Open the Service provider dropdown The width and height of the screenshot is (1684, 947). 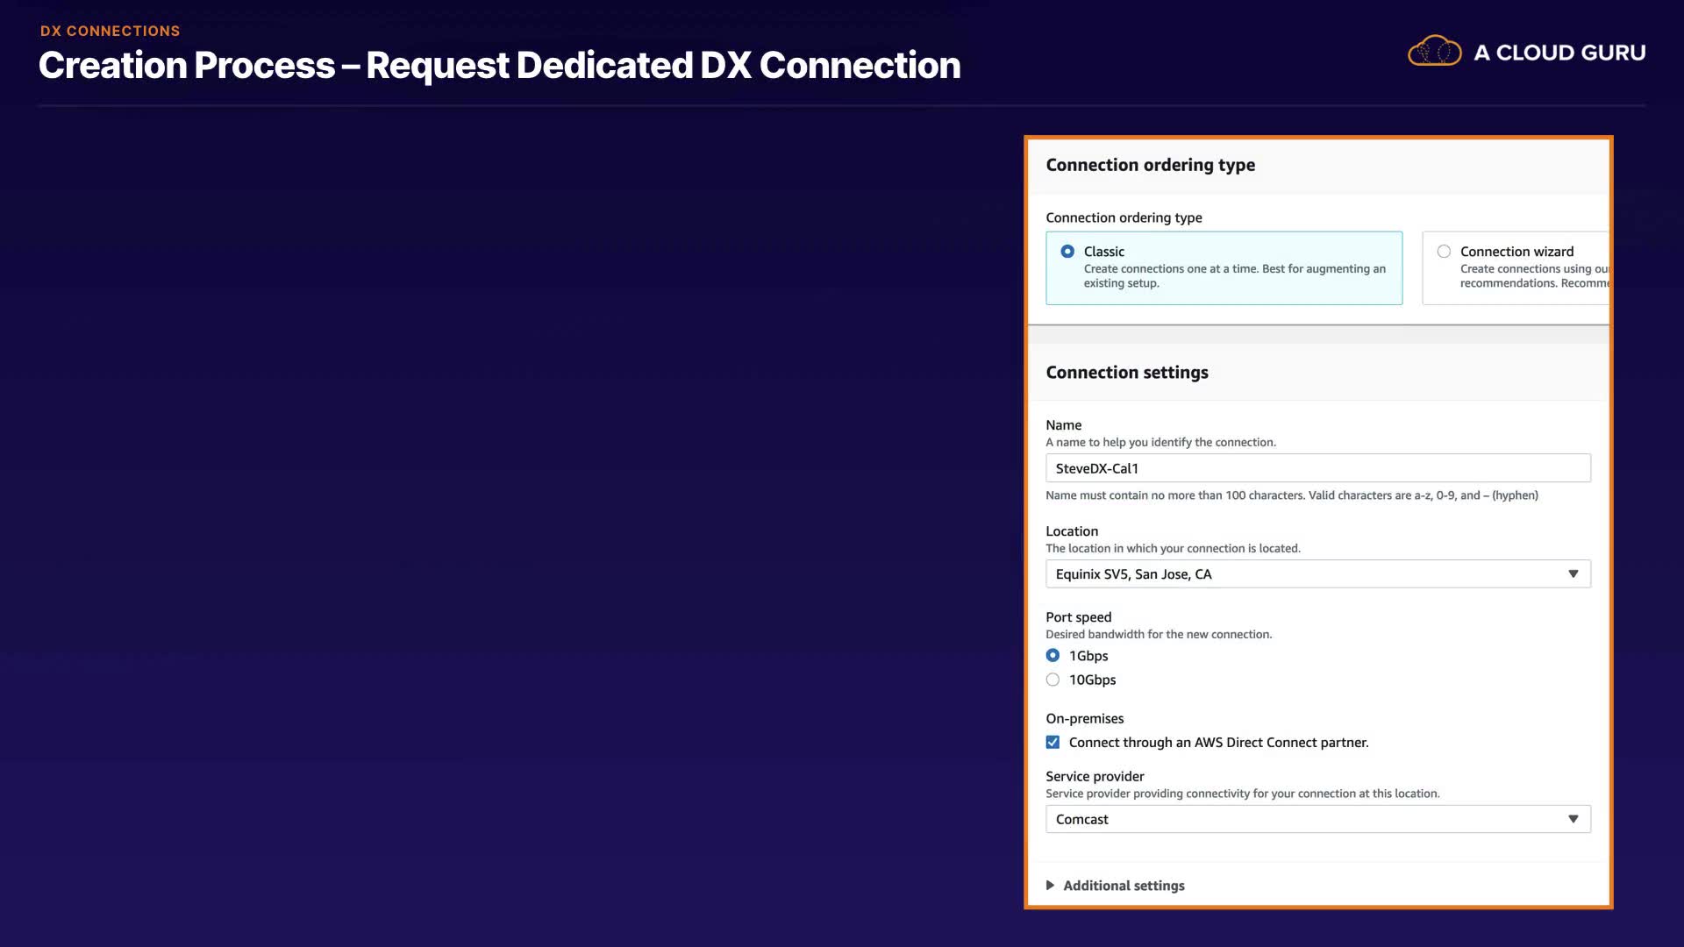1307,819
